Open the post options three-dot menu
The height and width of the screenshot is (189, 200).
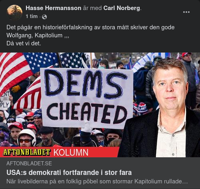(186, 12)
